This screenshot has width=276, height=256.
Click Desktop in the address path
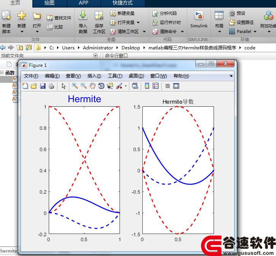131,48
